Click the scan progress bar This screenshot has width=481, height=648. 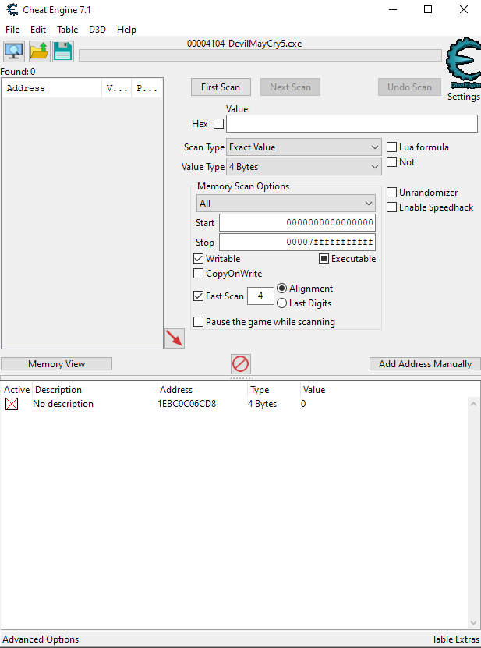pos(260,55)
